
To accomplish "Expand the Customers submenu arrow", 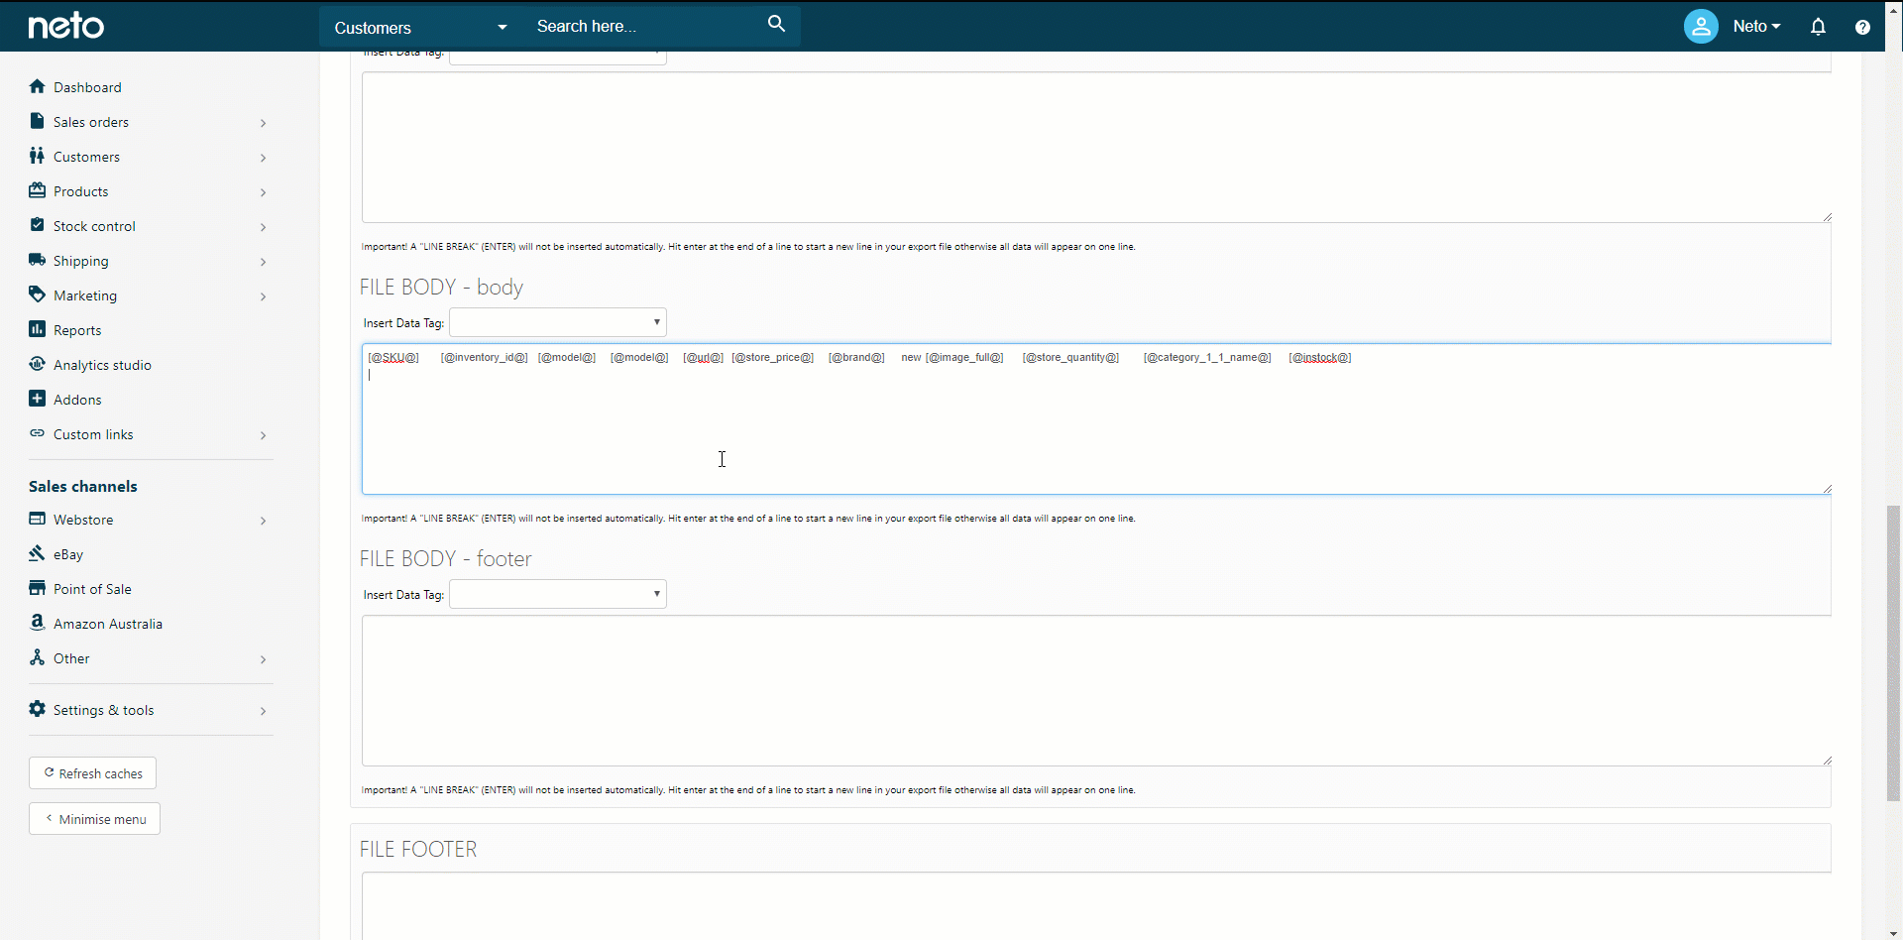I will [263, 158].
